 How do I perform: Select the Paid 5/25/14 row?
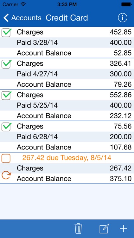pyautogui.click(x=67, y=105)
